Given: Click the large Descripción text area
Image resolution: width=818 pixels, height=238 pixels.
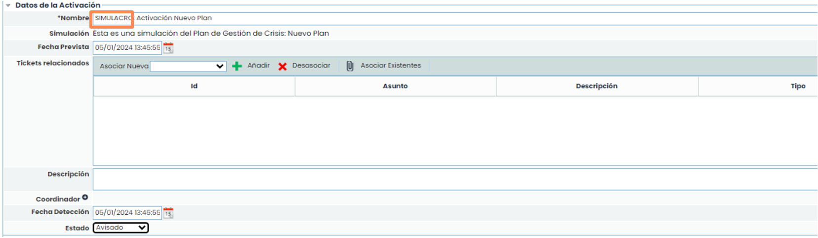Looking at the screenshot, I should click(454, 180).
